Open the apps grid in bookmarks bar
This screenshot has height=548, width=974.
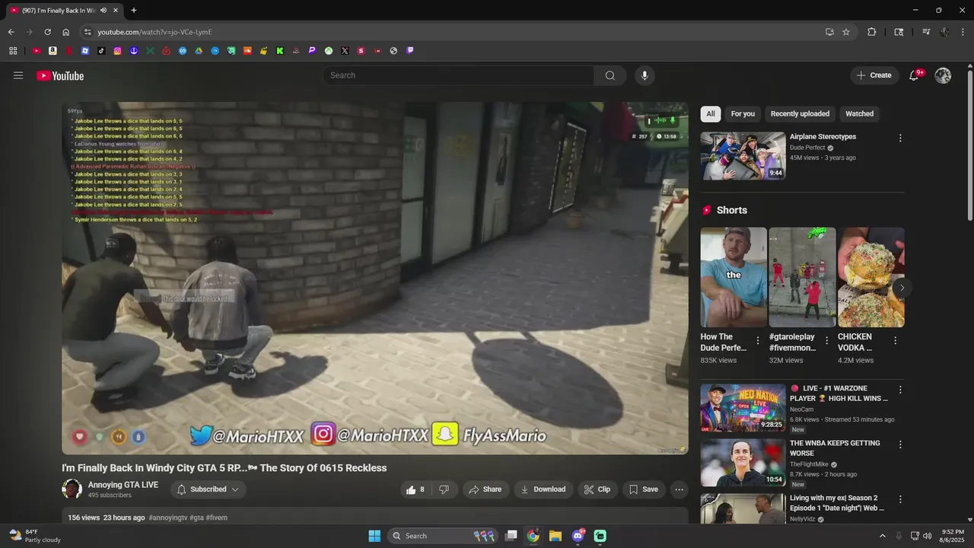point(13,51)
